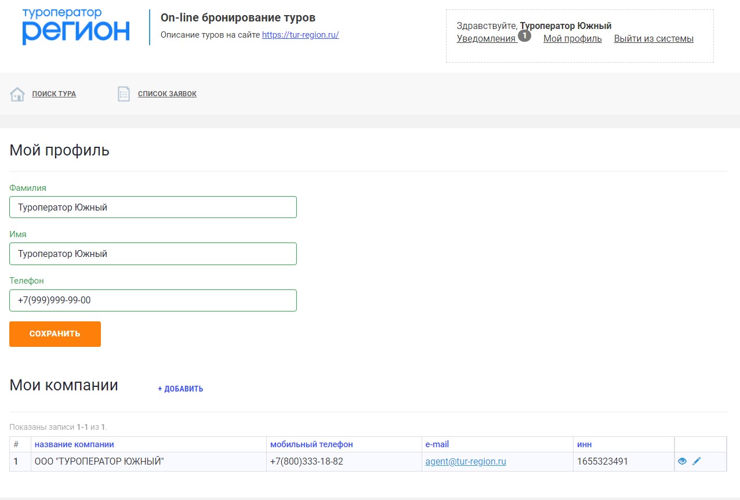740x500 pixels.
Task: Click the Туроператор Регион logo
Action: (76, 27)
